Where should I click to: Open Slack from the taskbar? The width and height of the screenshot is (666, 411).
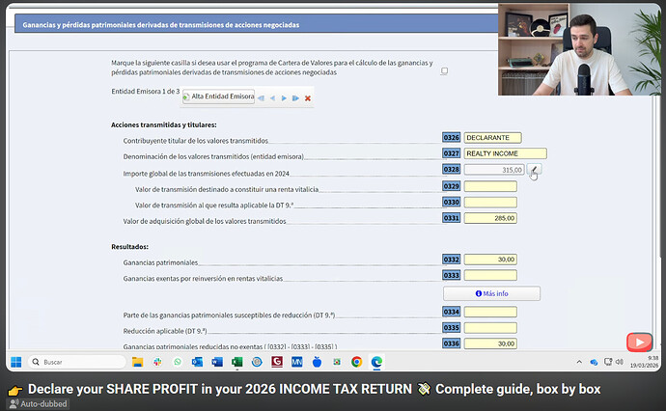[x=157, y=362]
